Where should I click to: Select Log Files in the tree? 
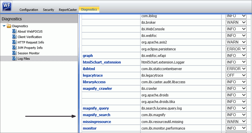24,59
